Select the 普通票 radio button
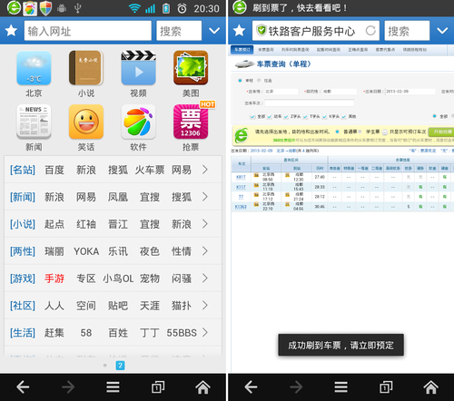 (337, 132)
